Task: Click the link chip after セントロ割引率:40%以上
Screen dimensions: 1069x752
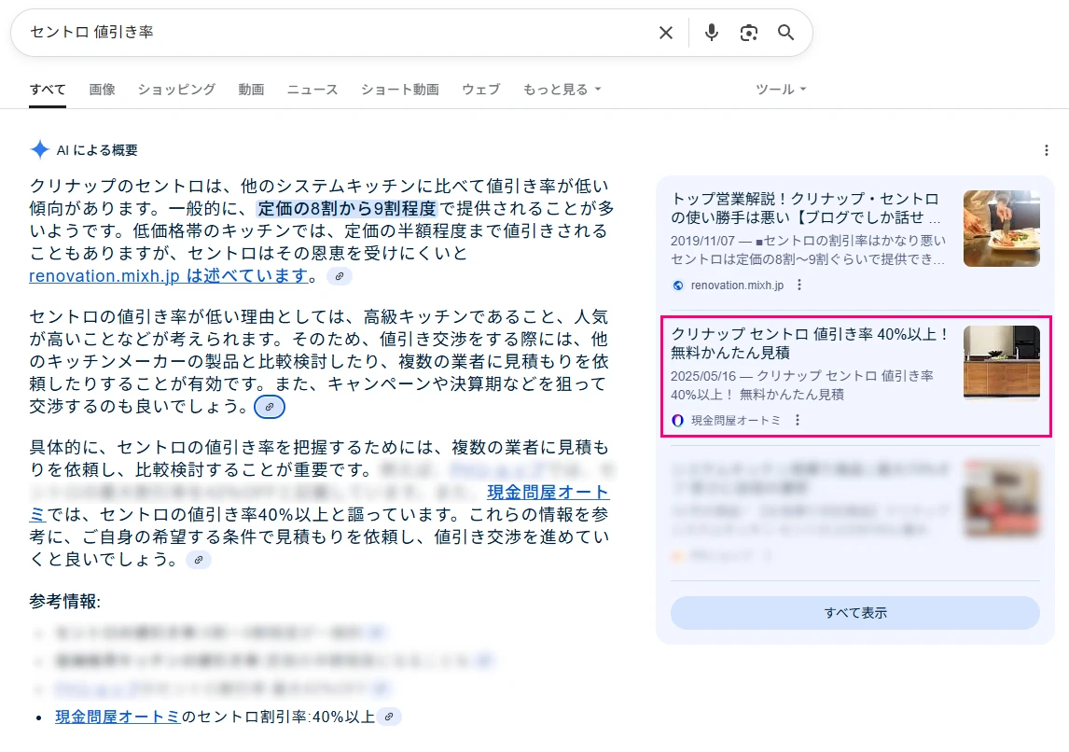Action: click(x=389, y=717)
